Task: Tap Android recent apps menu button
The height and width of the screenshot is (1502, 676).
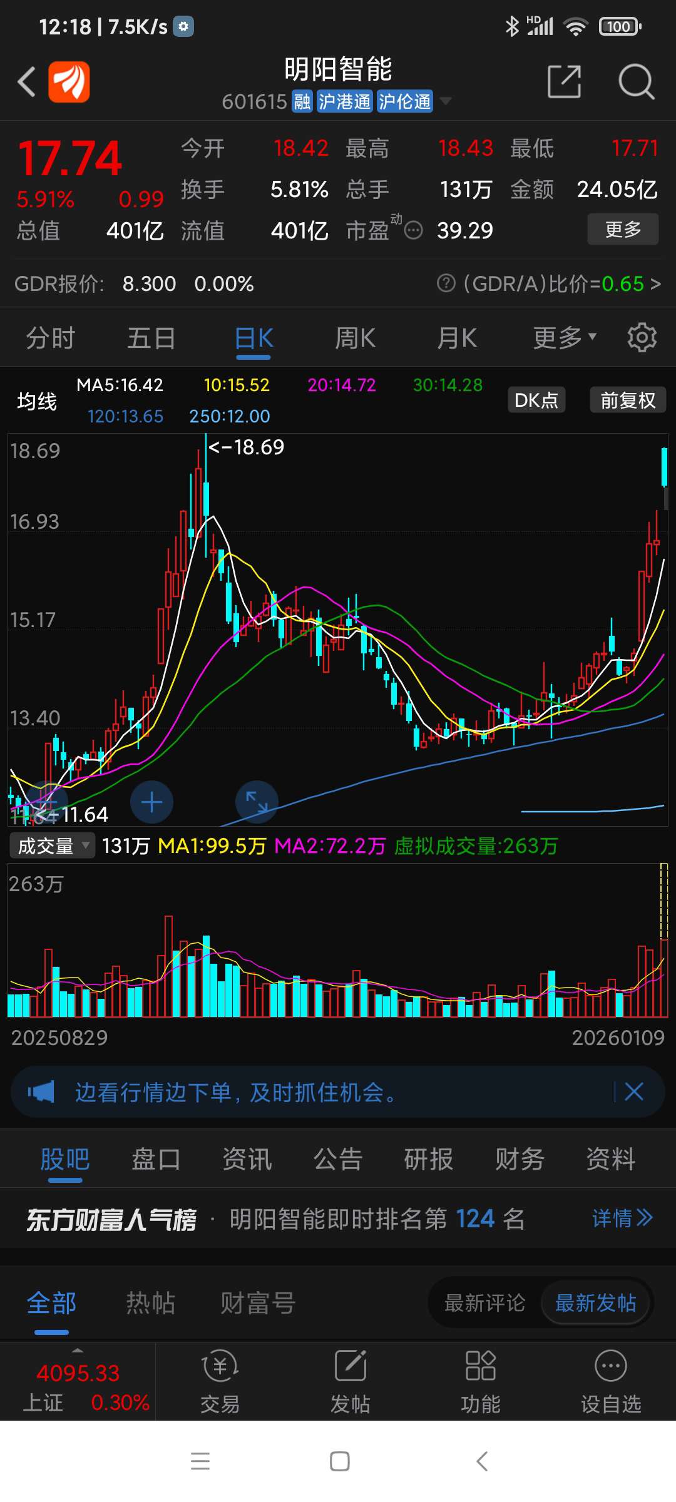Action: coord(200,1461)
